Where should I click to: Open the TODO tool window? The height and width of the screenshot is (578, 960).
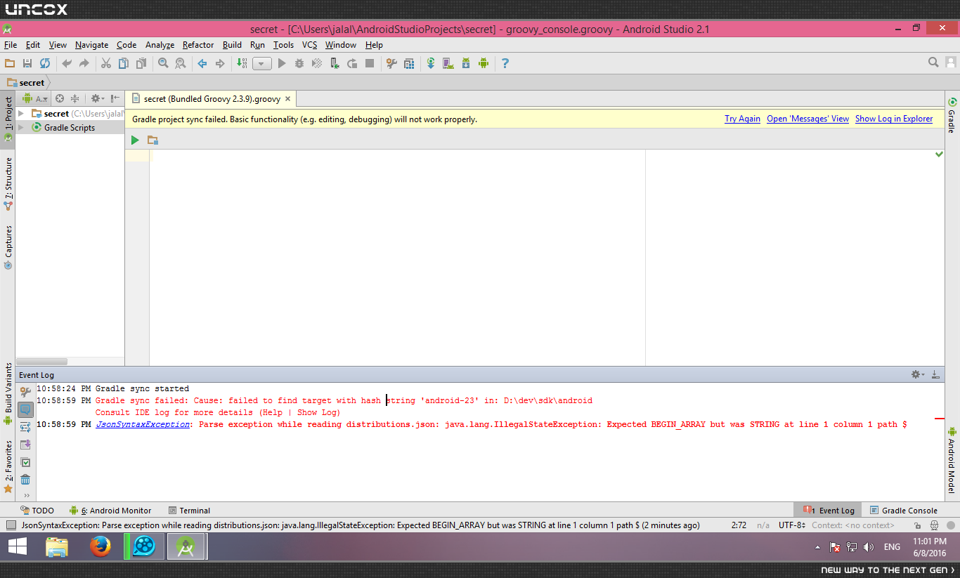pos(37,511)
